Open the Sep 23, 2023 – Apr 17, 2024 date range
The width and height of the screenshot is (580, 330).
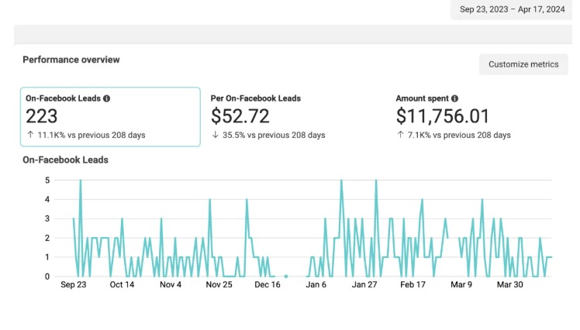[512, 9]
